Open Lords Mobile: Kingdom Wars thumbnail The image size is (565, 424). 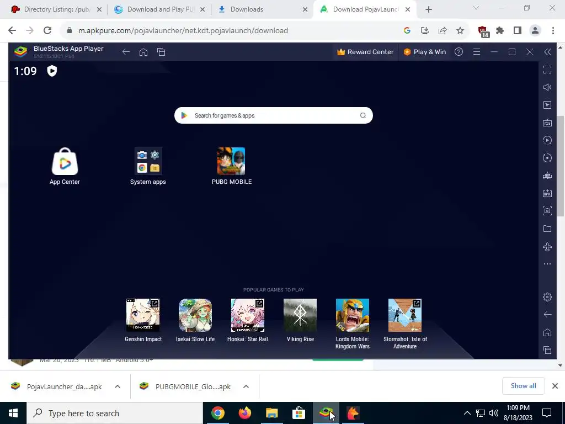353,315
